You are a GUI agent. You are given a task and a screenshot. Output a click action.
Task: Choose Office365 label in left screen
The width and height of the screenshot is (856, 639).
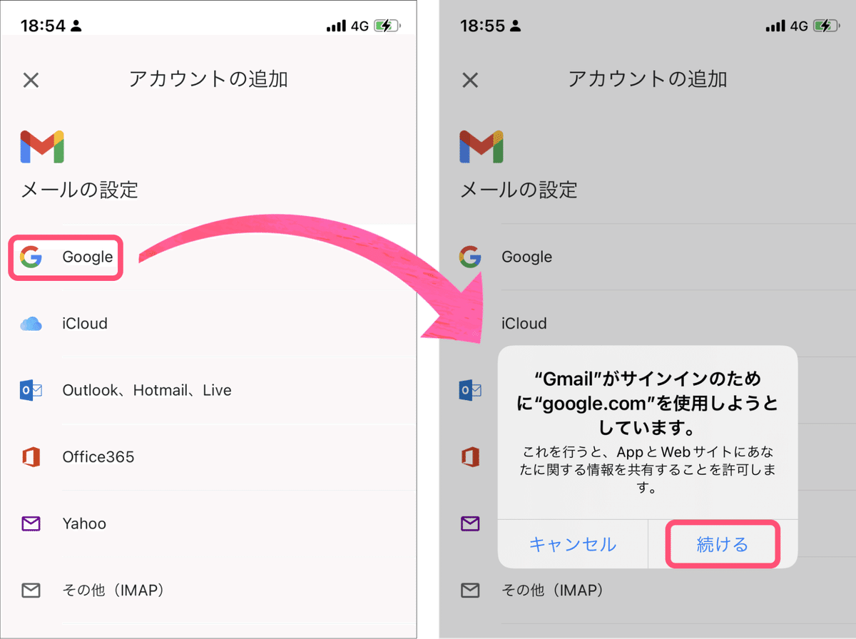tap(98, 457)
